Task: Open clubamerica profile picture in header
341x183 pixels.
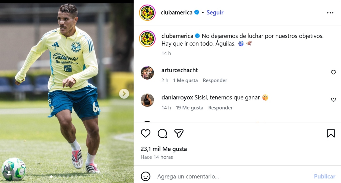Action: [x=147, y=13]
